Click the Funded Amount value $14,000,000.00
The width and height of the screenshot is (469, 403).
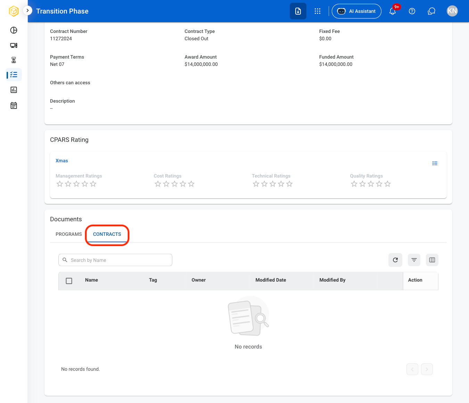[x=336, y=64]
